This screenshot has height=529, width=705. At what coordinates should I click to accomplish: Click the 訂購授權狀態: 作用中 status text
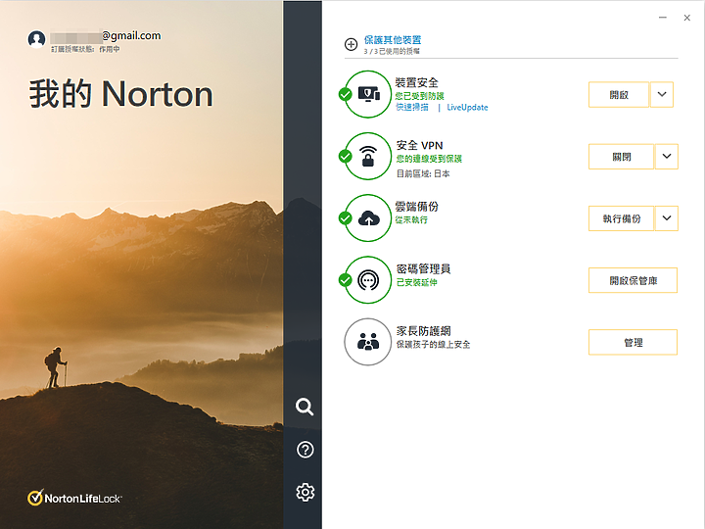point(85,49)
